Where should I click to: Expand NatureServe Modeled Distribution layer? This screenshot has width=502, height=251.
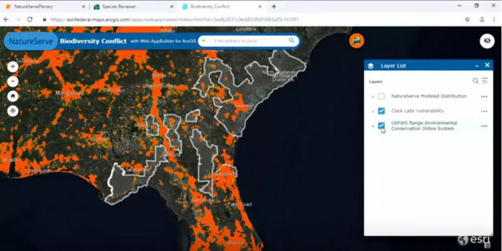[x=372, y=96]
